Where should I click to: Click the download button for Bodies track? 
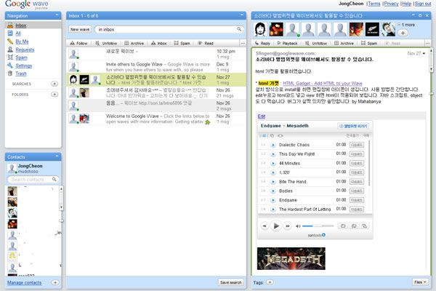[357, 191]
